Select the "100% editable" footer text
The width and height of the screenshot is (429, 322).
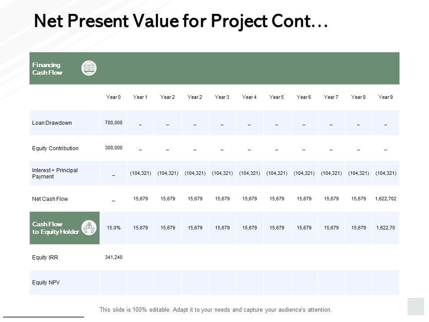click(x=216, y=309)
